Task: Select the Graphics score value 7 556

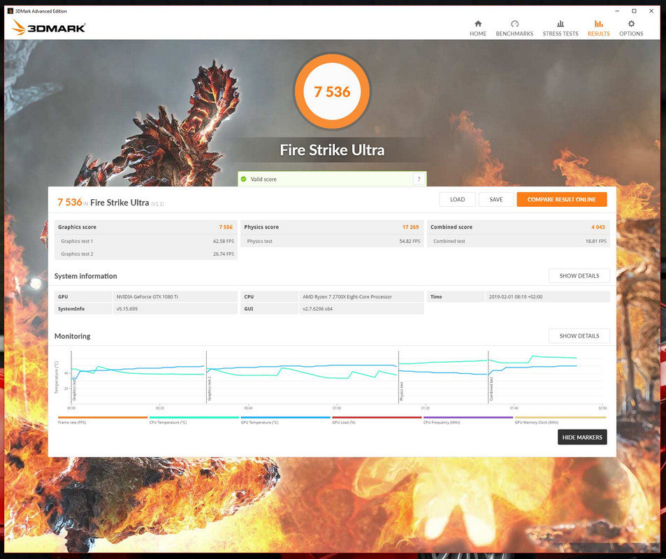Action: coord(226,227)
